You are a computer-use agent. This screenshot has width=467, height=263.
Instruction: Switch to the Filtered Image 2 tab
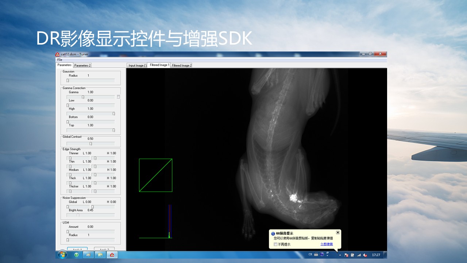tap(181, 65)
